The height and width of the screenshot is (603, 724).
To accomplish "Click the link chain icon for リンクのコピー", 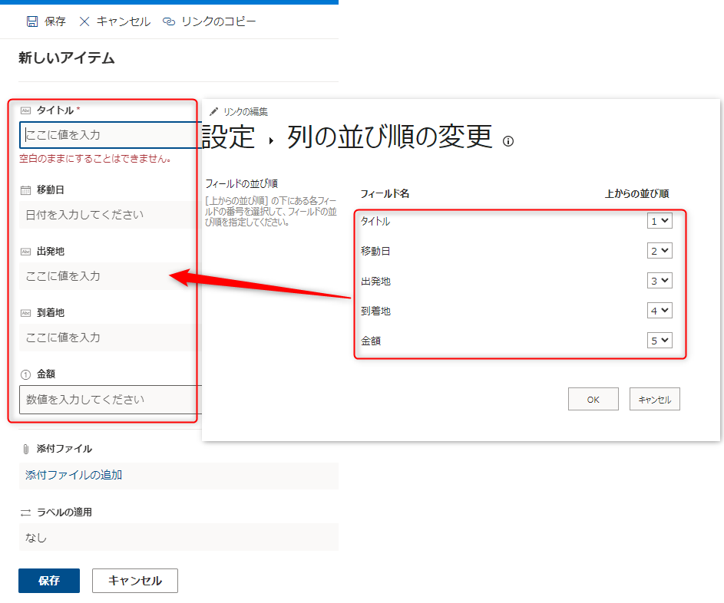I will pos(169,21).
